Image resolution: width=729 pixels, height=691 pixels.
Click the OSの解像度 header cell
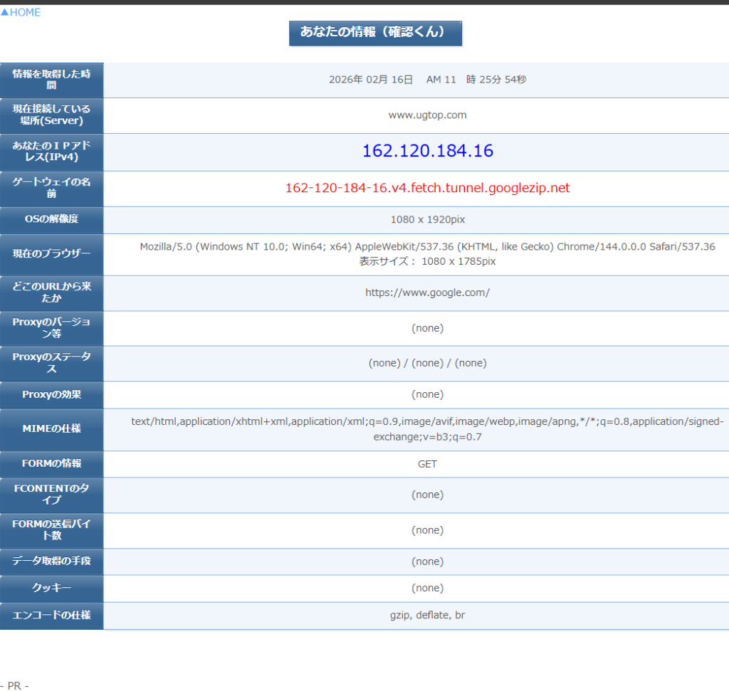coord(51,219)
